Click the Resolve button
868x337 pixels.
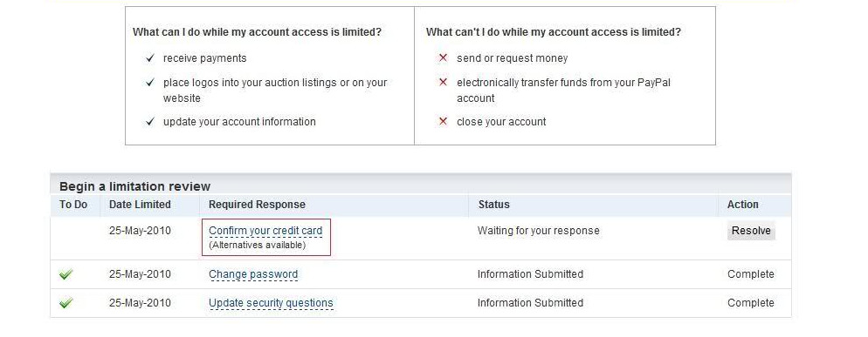(751, 231)
